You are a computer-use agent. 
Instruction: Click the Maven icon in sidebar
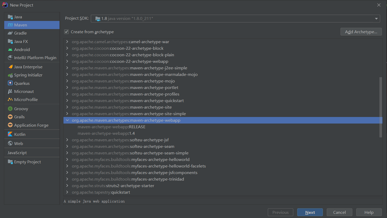pos(10,25)
